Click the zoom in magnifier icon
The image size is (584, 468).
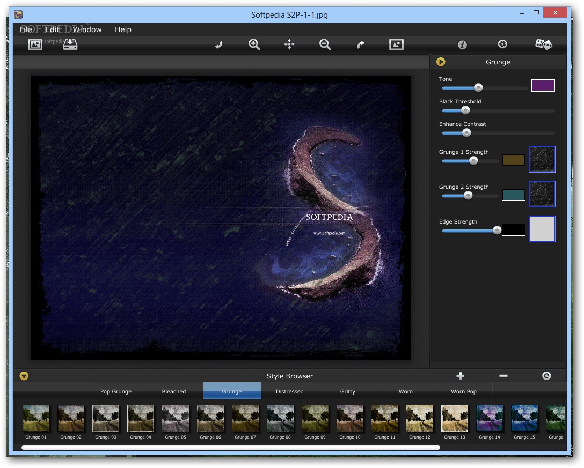pos(254,44)
